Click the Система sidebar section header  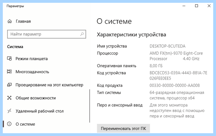click(x=15, y=47)
